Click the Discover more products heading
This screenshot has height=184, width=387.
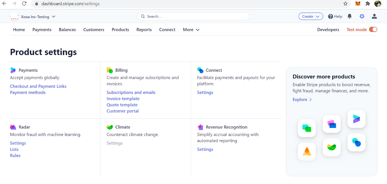pyautogui.click(x=324, y=76)
